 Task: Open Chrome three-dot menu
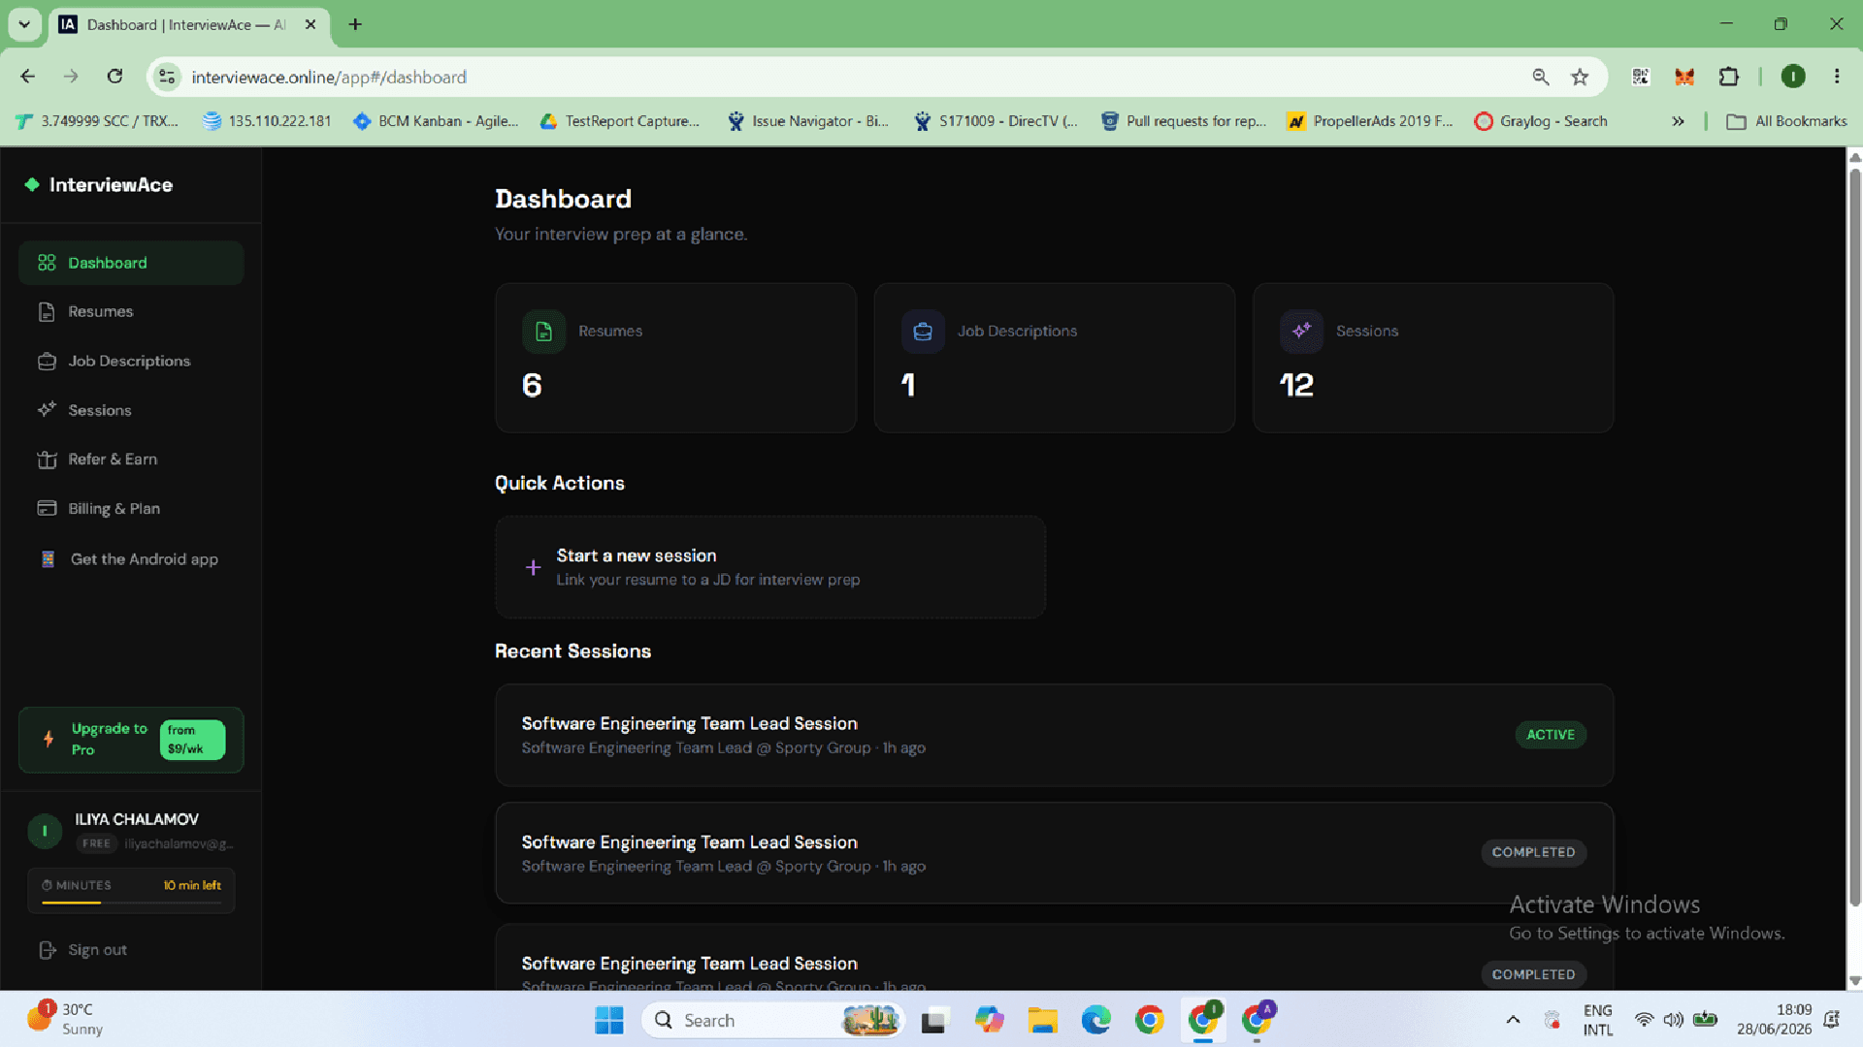pyautogui.click(x=1837, y=77)
